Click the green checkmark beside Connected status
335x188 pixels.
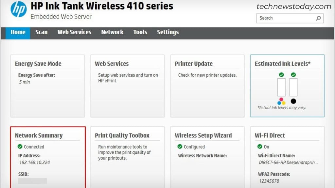coord(19,147)
